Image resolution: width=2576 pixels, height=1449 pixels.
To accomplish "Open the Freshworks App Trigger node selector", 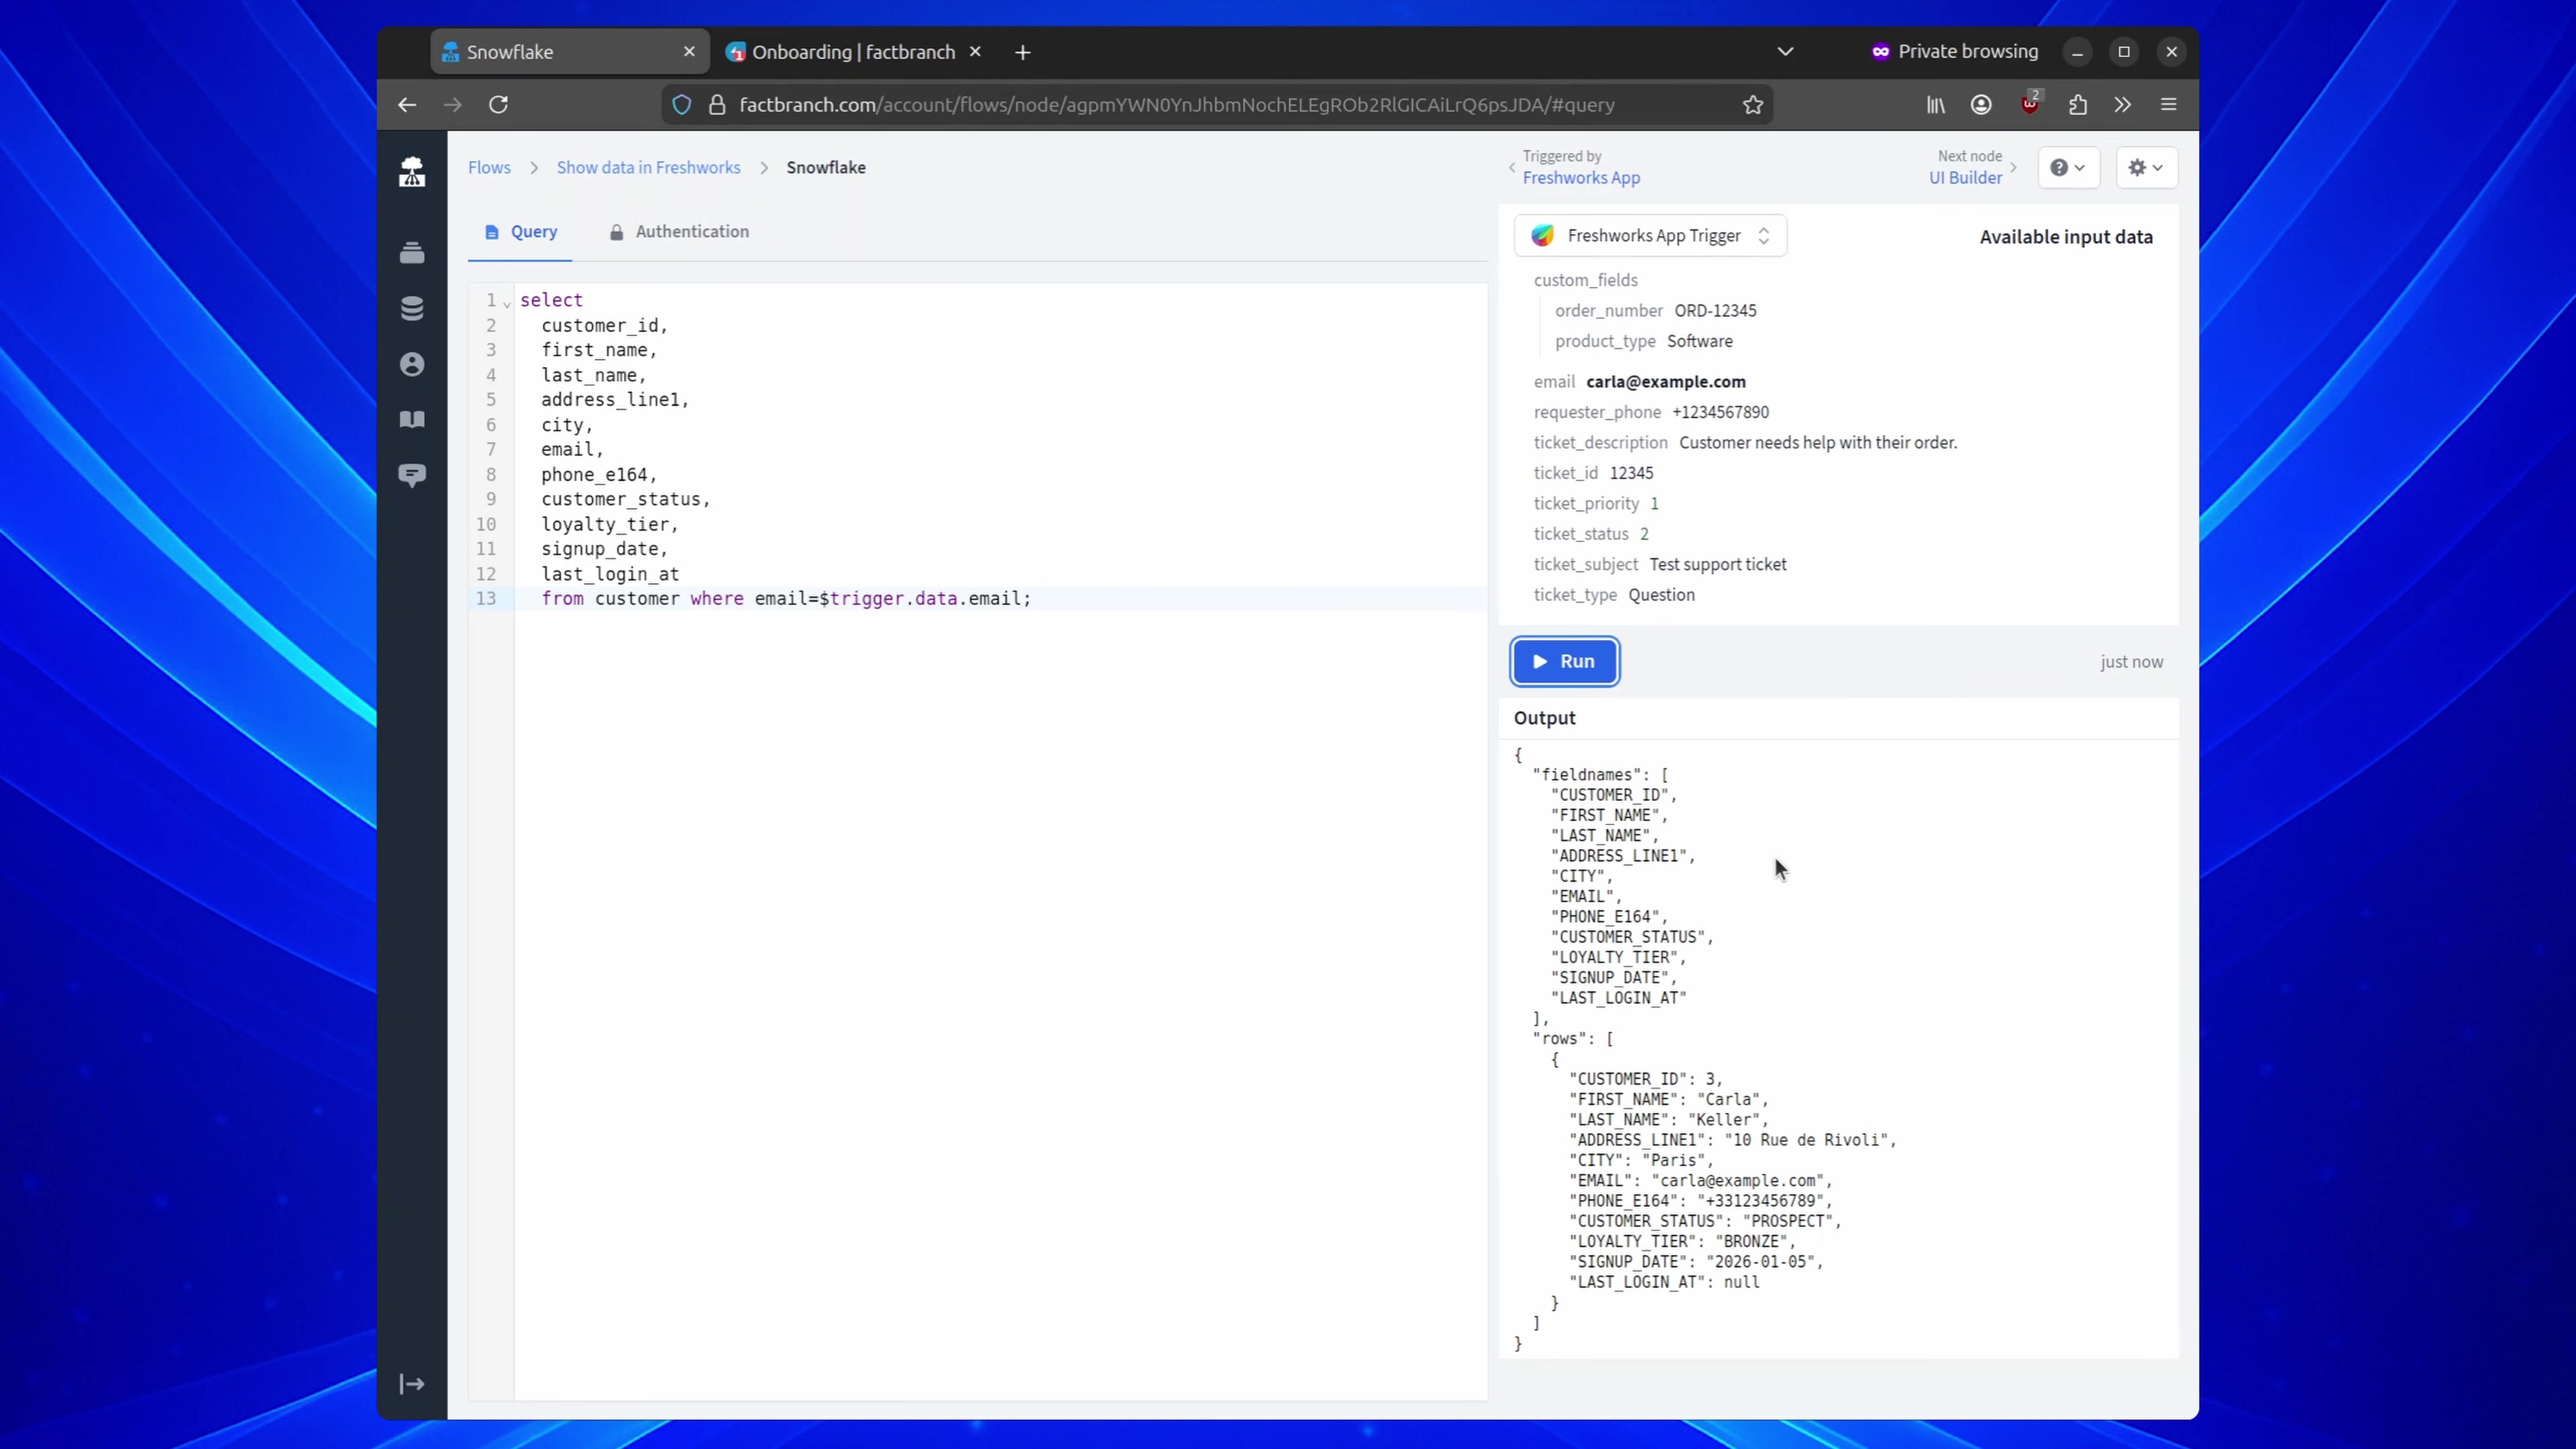I will click(x=1650, y=235).
